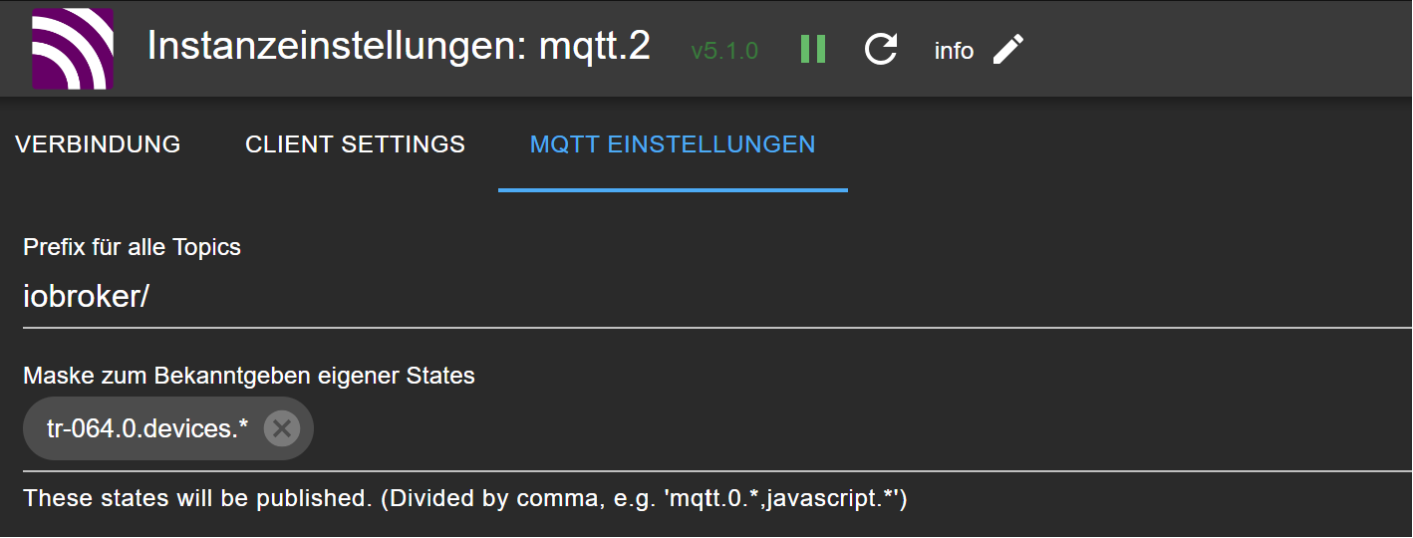Image resolution: width=1413 pixels, height=538 pixels.
Task: Click the Prefix für alle Topics label
Action: pos(132,247)
